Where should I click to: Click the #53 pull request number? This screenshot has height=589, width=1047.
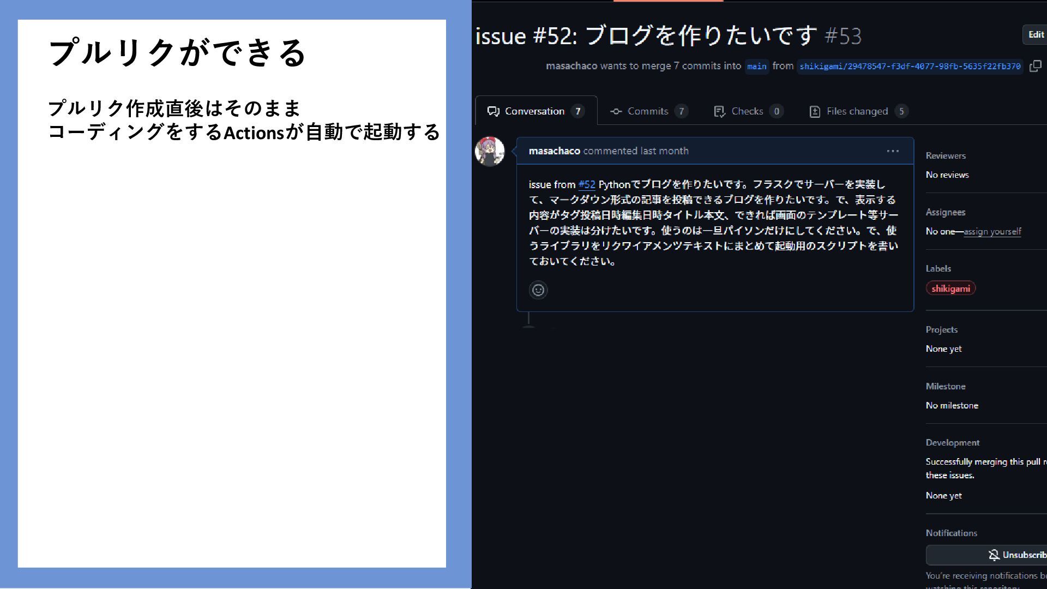click(x=843, y=36)
